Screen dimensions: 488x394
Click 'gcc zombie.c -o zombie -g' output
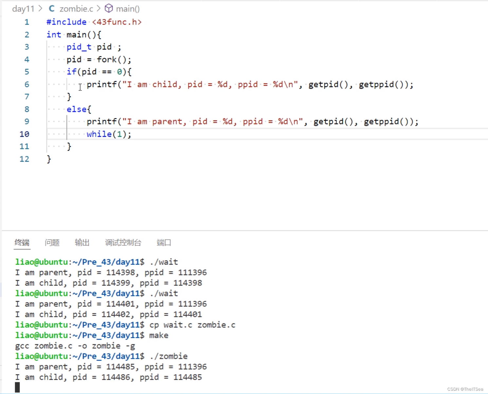(75, 346)
